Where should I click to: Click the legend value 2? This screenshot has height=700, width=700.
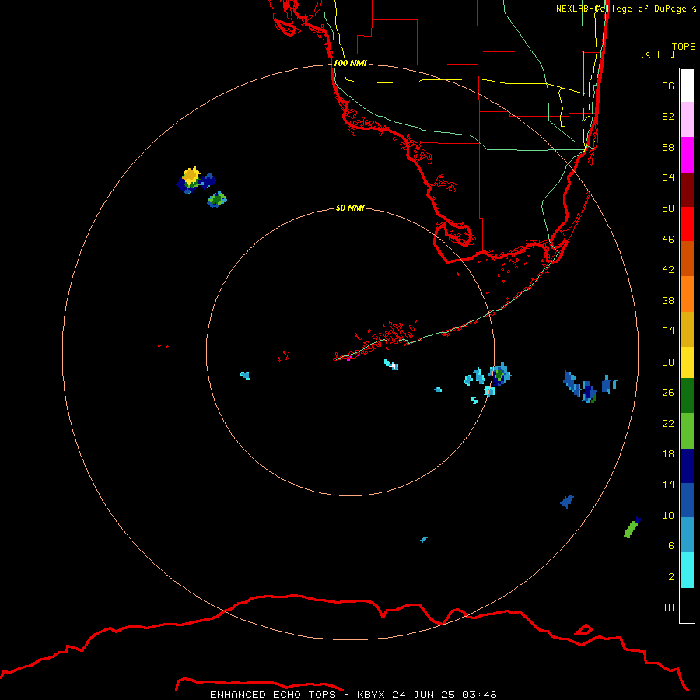coord(671,577)
